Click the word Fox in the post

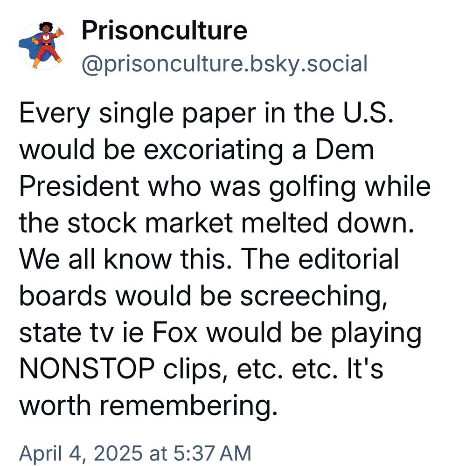pyautogui.click(x=175, y=333)
